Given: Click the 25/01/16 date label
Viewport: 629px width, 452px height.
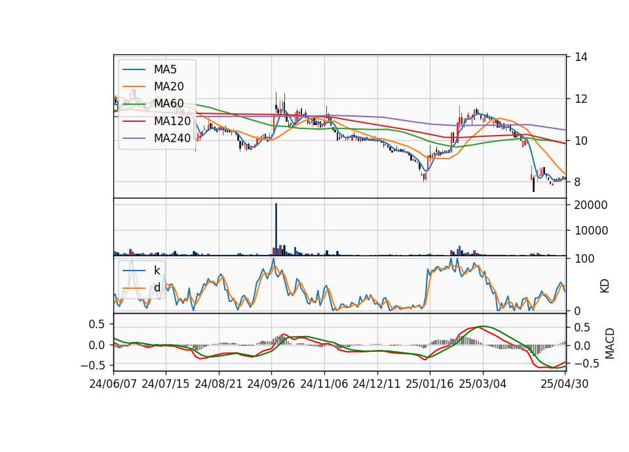Looking at the screenshot, I should point(430,384).
